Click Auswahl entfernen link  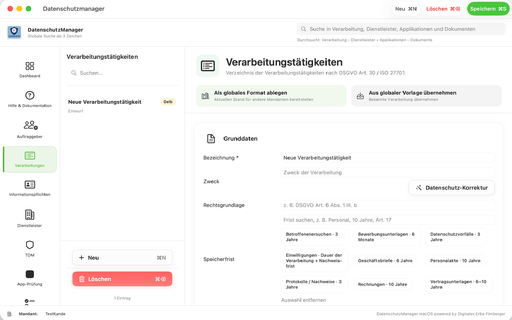[x=304, y=300]
